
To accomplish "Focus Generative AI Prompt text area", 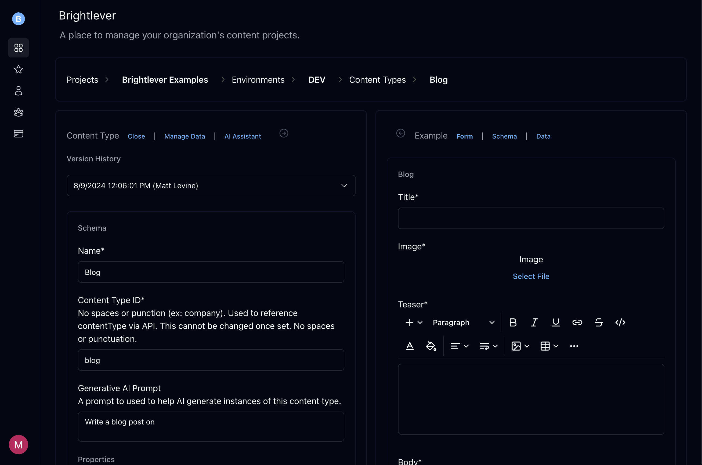I will coord(211,426).
